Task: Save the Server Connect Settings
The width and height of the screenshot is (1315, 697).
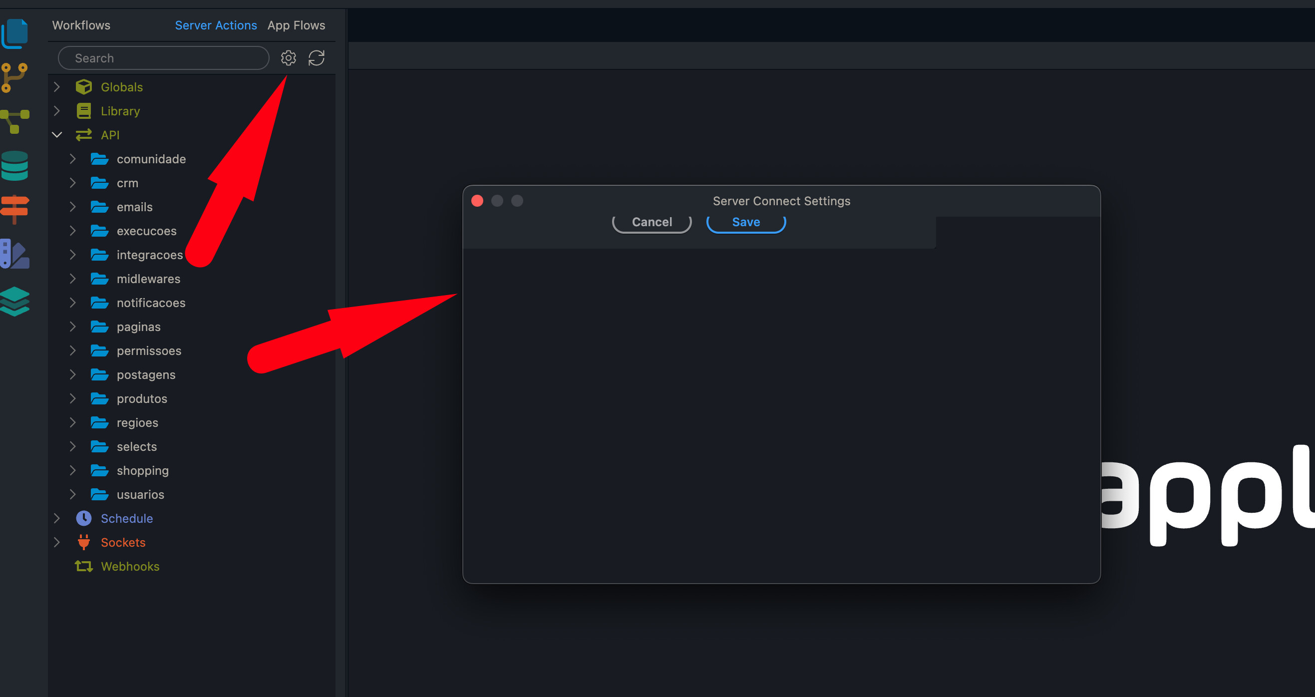Action: click(746, 222)
